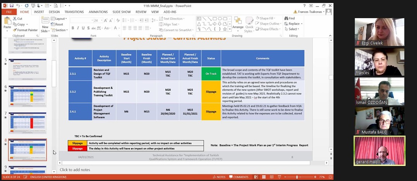Select the rectangle shape in gallery

(x=215, y=19)
